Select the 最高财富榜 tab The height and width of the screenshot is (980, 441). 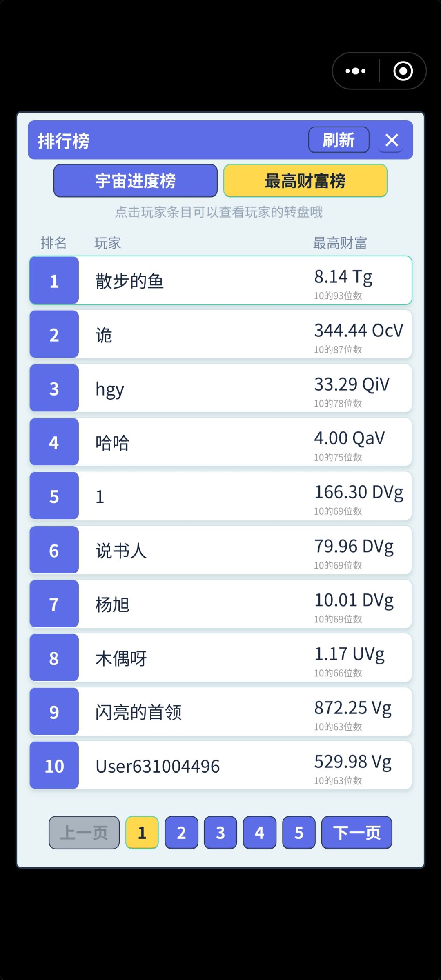pos(305,181)
